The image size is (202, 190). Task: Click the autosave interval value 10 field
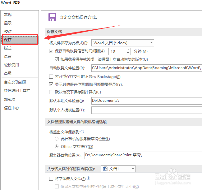pyautogui.click(x=117, y=51)
